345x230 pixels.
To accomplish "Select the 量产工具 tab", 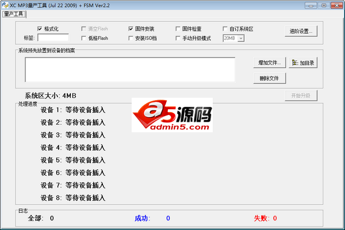I will pyautogui.click(x=14, y=14).
